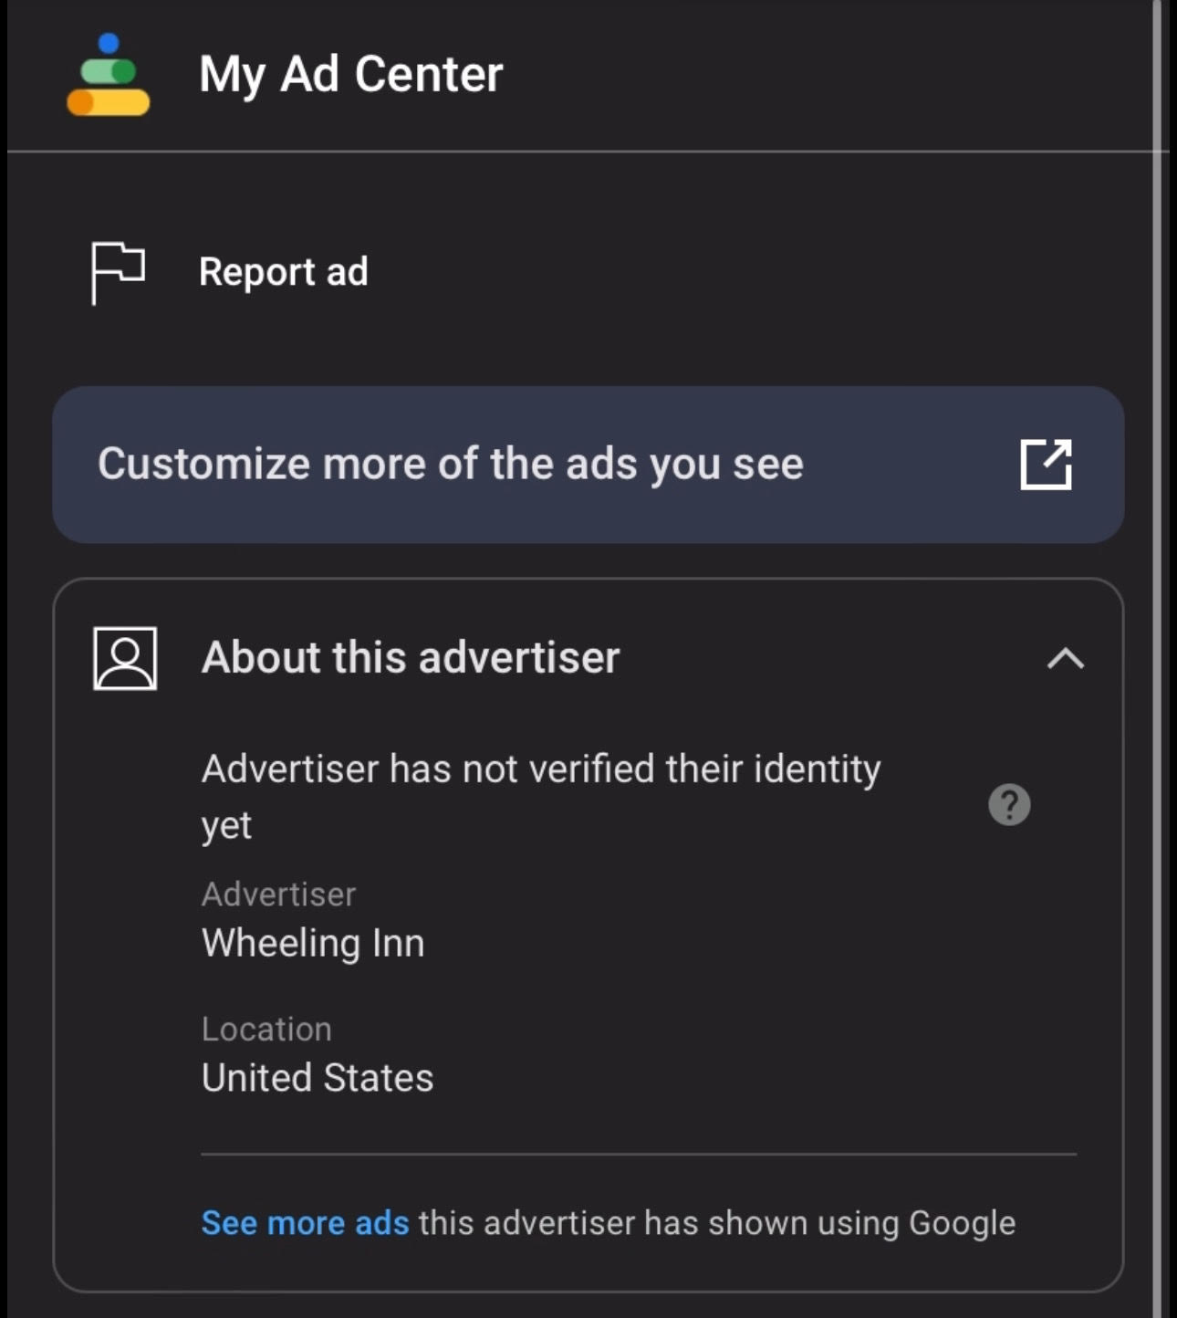Collapse the About this advertiser section
The width and height of the screenshot is (1177, 1318).
coord(1065,658)
